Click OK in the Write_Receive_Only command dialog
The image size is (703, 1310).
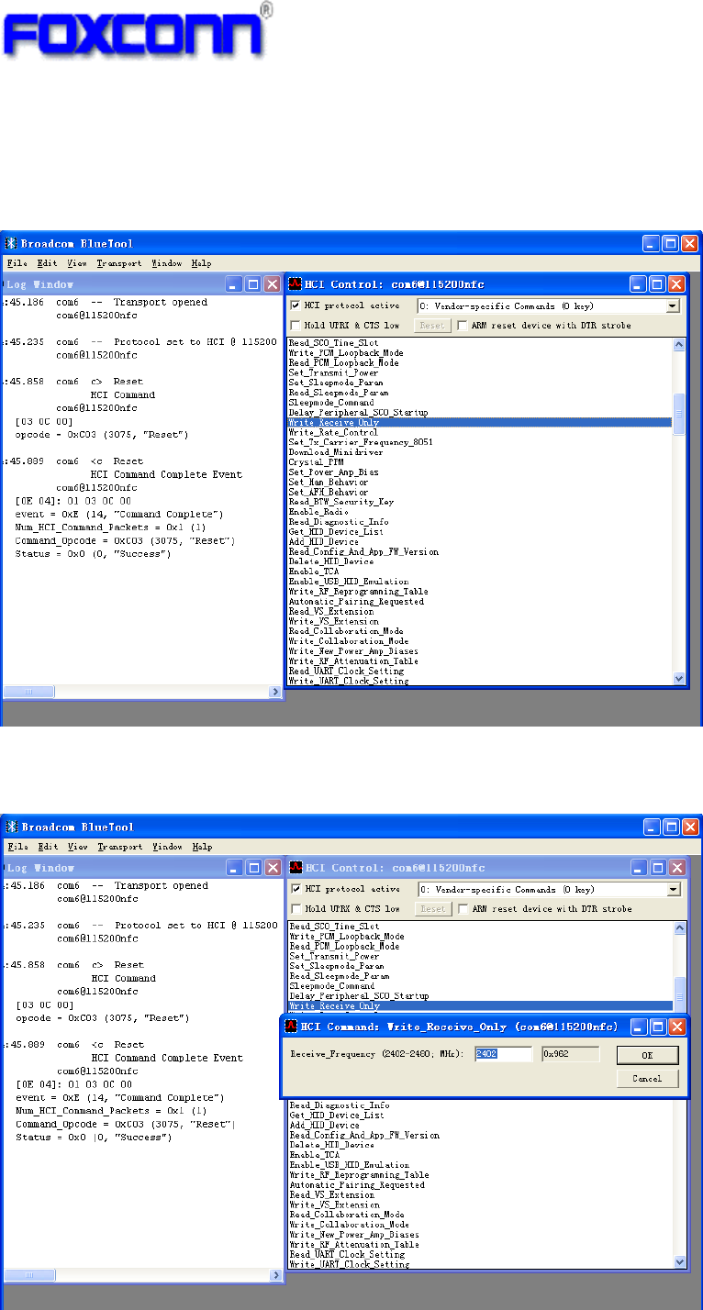(647, 1056)
